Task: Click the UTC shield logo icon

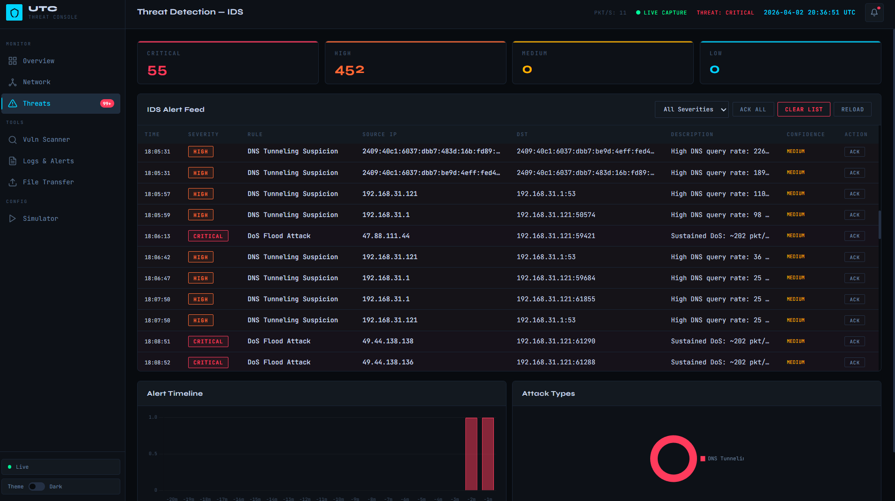Action: 14,13
